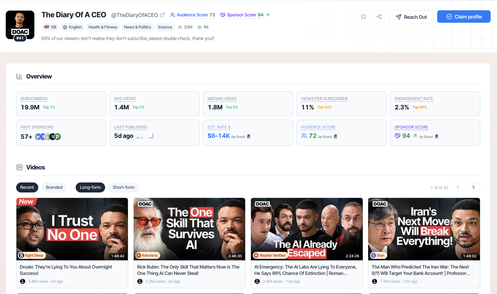Open external link icon next to @TheDiaryOfACEO
This screenshot has width=497, height=294.
click(163, 15)
